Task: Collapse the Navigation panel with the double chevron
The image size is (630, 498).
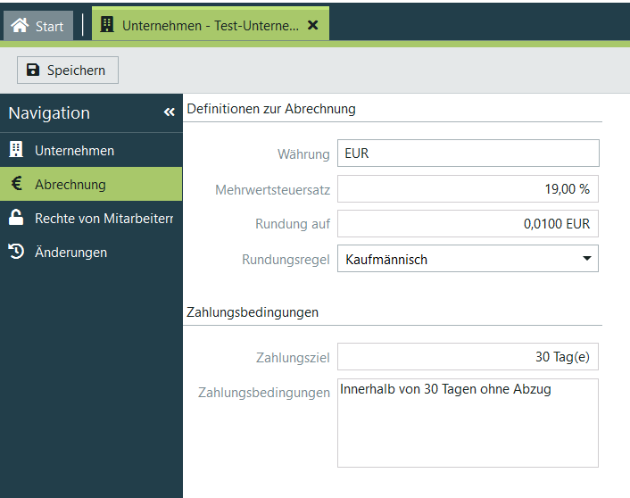Action: tap(169, 112)
